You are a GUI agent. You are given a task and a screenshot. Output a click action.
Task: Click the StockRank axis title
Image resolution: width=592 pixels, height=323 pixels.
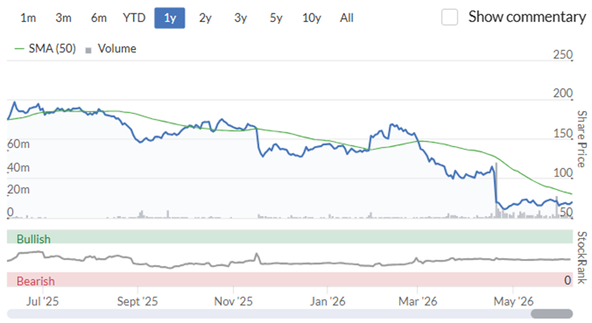pos(582,258)
